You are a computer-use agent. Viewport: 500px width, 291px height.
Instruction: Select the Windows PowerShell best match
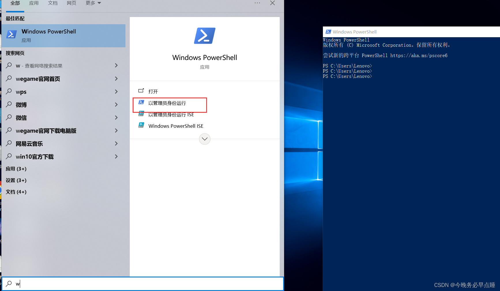(x=63, y=36)
